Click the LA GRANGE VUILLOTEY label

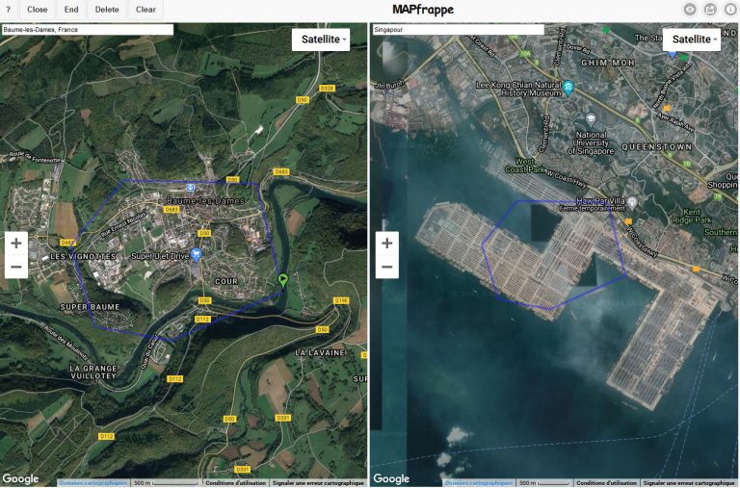tap(92, 372)
